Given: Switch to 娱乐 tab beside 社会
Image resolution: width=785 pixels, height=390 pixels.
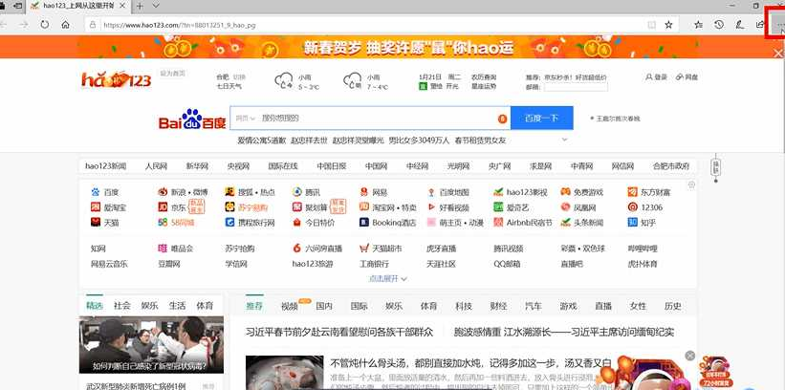Looking at the screenshot, I should tap(149, 305).
